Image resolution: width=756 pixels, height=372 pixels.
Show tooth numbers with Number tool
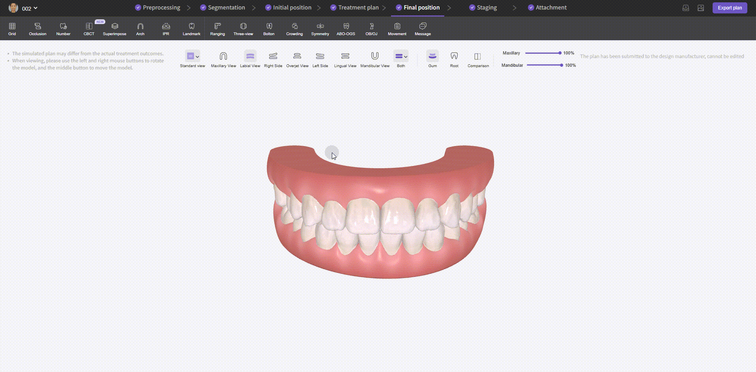[x=63, y=29]
